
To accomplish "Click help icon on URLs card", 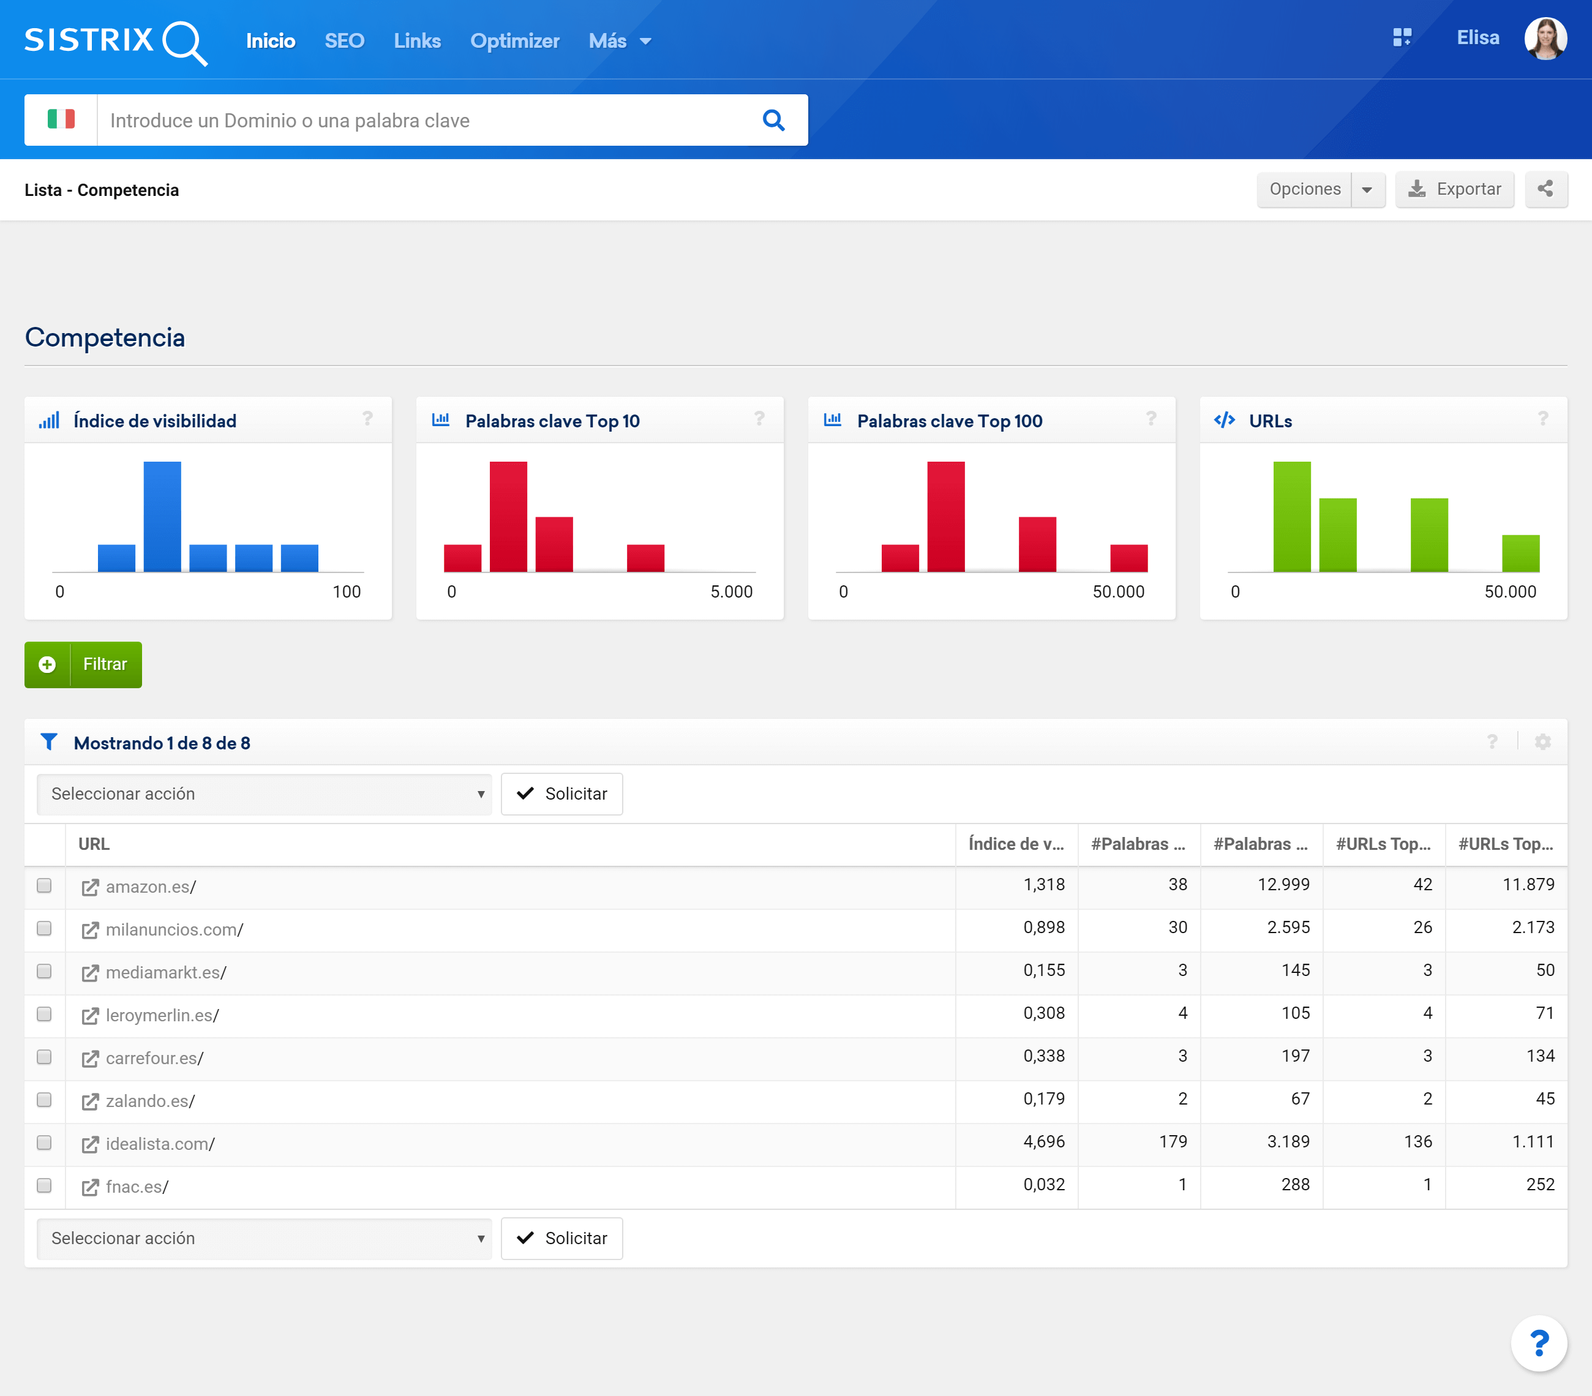I will (x=1542, y=419).
